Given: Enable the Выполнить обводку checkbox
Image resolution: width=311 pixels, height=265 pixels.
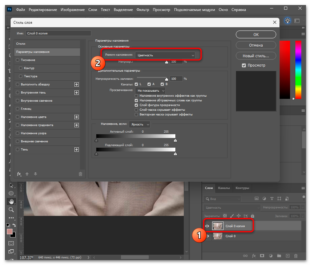Looking at the screenshot, I should [18, 84].
